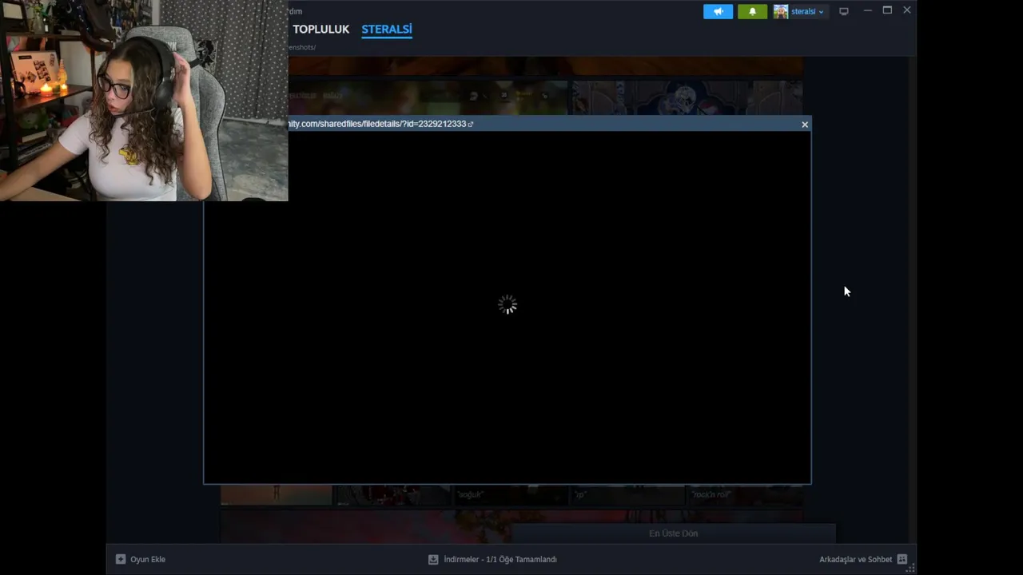
Task: Open the Steam announcements megaphone button
Action: (x=718, y=11)
